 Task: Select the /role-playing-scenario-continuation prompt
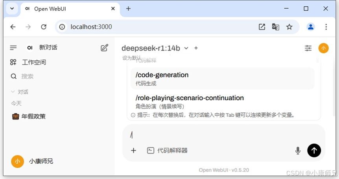(x=223, y=101)
